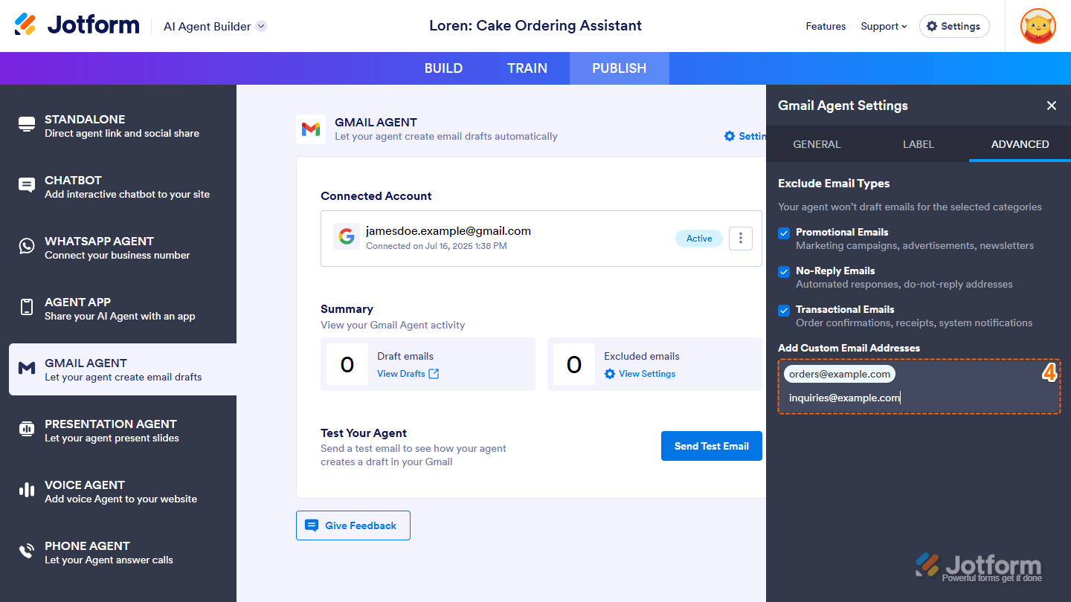Open the Features link

(x=826, y=26)
